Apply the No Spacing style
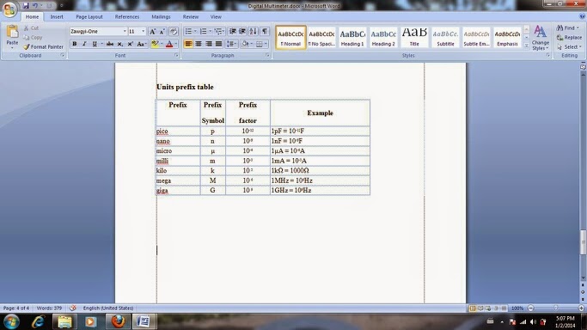Image resolution: width=587 pixels, height=330 pixels. click(x=321, y=37)
